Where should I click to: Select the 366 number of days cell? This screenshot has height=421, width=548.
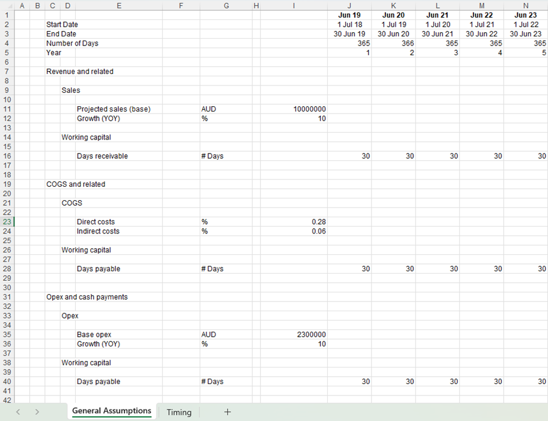393,44
